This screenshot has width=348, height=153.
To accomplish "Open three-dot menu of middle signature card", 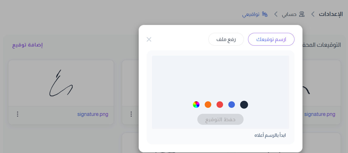I will [x=131, y=114].
